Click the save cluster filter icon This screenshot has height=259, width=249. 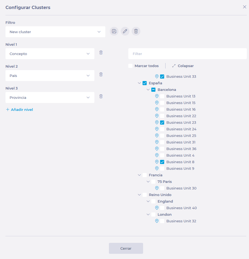[114, 31]
